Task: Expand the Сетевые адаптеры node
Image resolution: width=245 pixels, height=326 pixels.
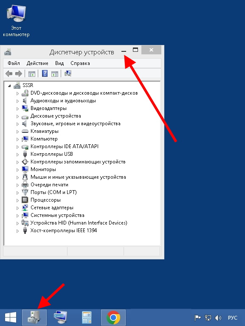Action: pyautogui.click(x=18, y=208)
